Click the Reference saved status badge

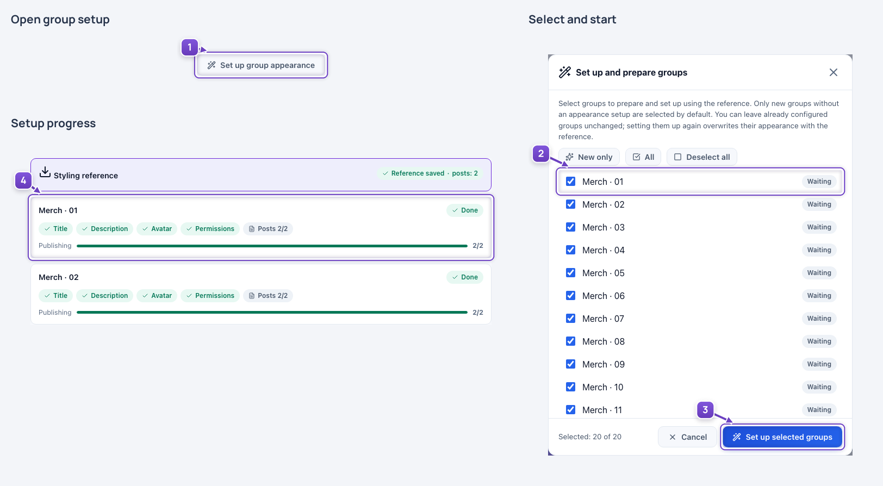coord(430,173)
